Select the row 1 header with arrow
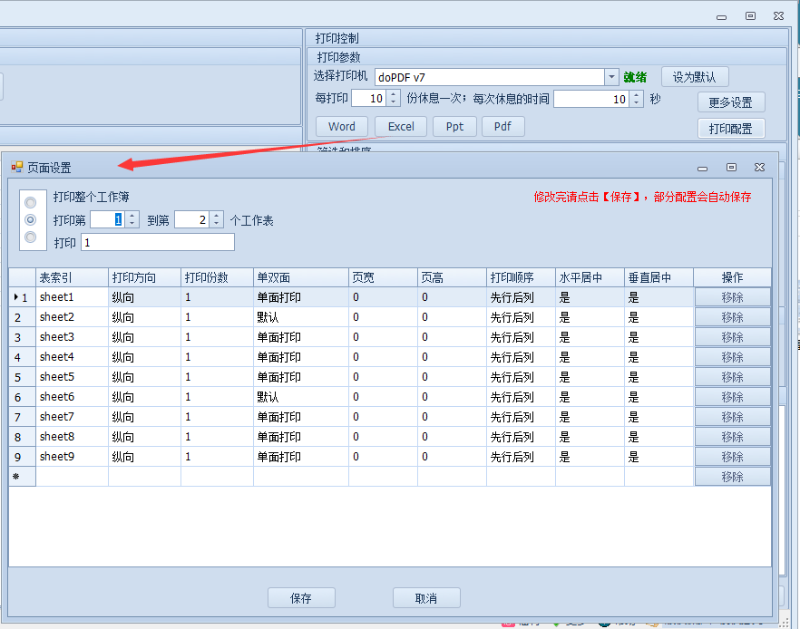Screen dimensions: 800x629 [x=22, y=297]
